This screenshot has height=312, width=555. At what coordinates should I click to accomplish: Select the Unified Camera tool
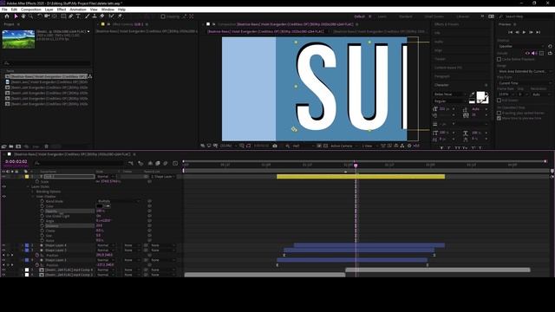47,16
